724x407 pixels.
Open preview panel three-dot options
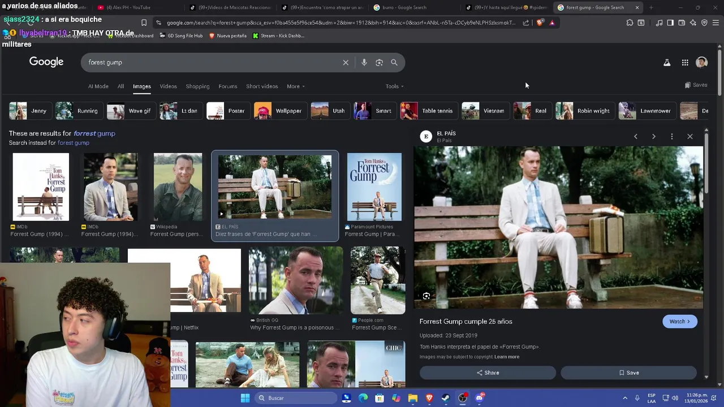tap(672, 136)
